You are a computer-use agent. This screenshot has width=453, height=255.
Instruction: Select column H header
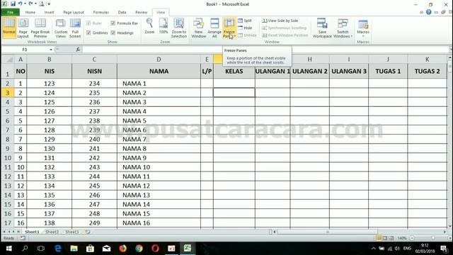pos(309,59)
